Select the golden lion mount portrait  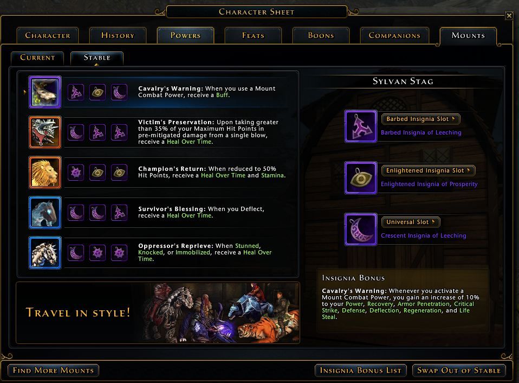(44, 173)
